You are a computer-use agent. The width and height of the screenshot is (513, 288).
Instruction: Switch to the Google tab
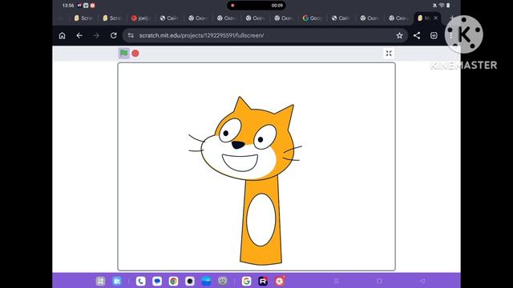pyautogui.click(x=312, y=18)
